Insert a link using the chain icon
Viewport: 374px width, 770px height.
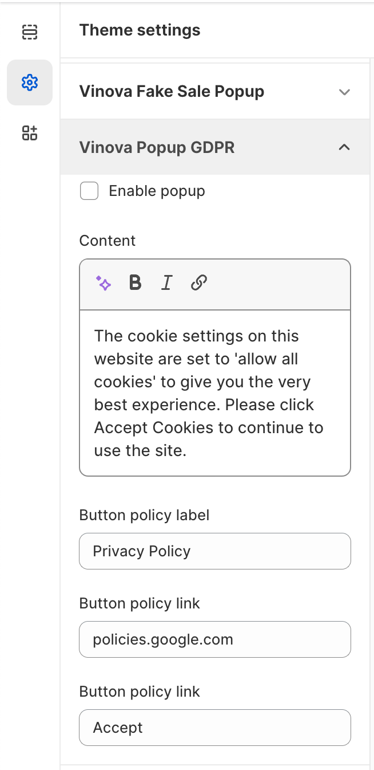198,283
